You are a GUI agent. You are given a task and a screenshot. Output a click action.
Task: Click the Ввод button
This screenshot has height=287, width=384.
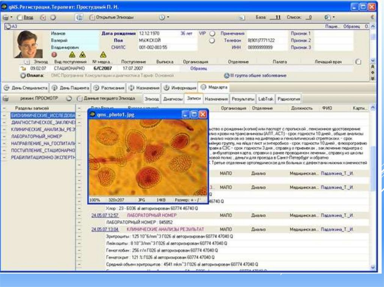click(25, 17)
